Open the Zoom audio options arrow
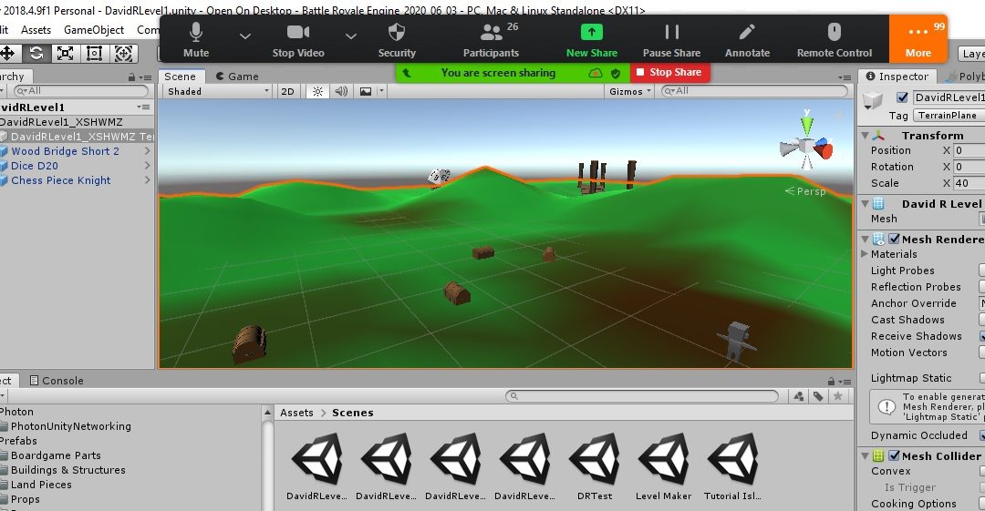The height and width of the screenshot is (511, 985). click(245, 36)
